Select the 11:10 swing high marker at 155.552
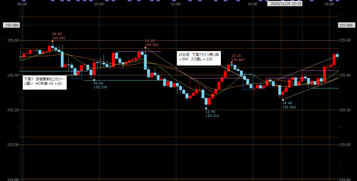Image resolution: width=357 pixels, height=181 pixels. [x=145, y=47]
